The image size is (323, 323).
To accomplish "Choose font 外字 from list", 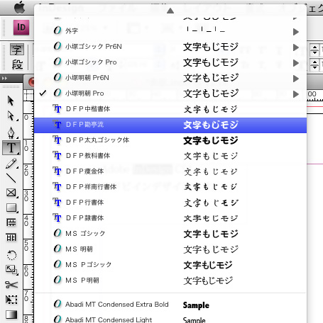I will tap(170, 31).
